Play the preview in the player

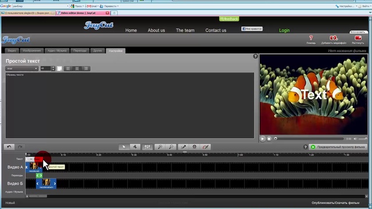pos(262,139)
